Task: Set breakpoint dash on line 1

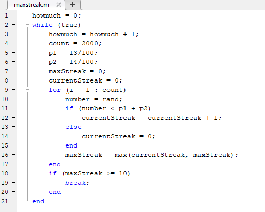Action: click(x=14, y=15)
